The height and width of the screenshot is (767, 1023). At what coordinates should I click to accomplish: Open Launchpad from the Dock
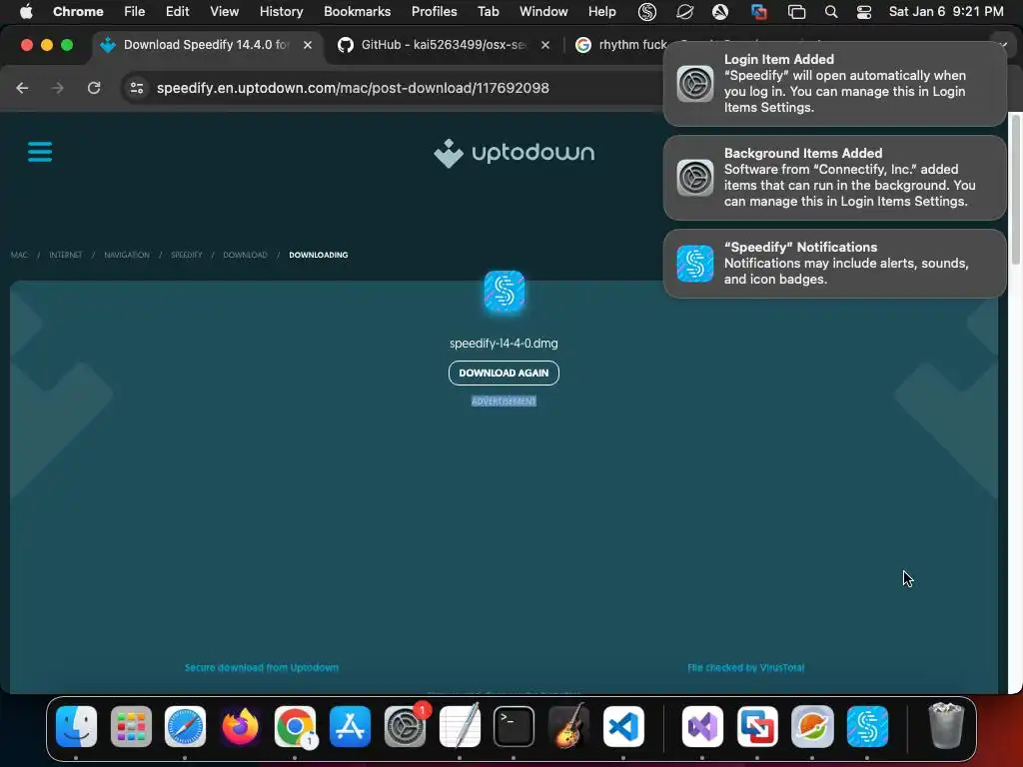click(131, 727)
